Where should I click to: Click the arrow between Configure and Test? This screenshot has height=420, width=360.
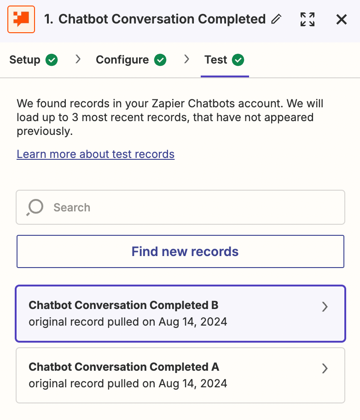(186, 59)
